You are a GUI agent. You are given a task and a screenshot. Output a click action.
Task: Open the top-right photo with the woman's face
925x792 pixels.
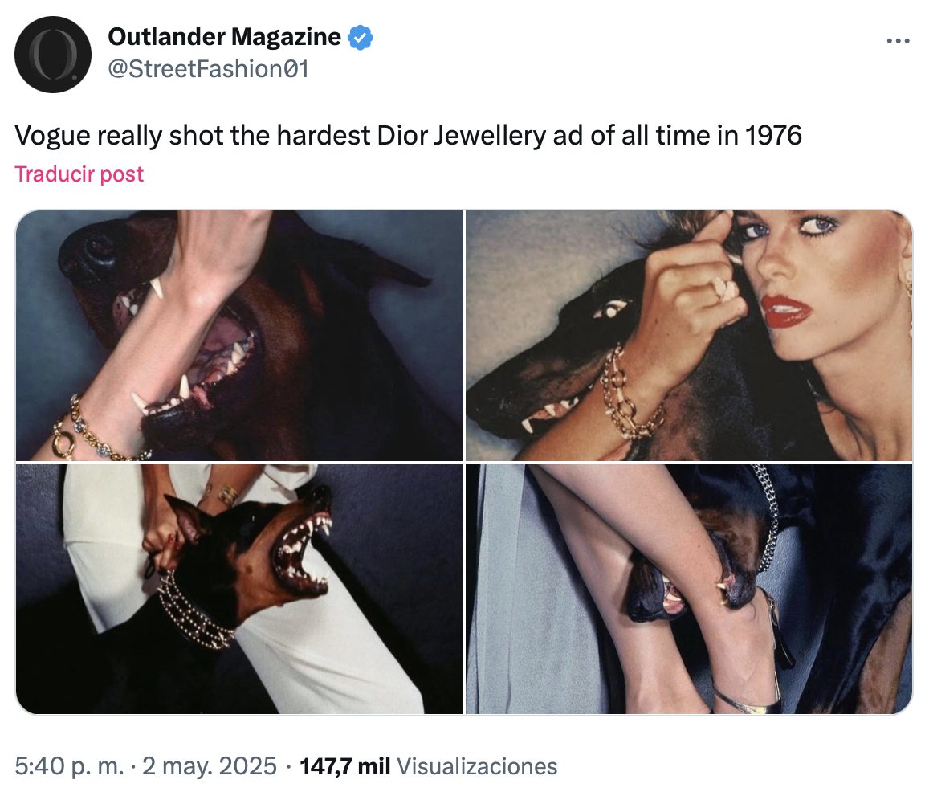click(689, 335)
